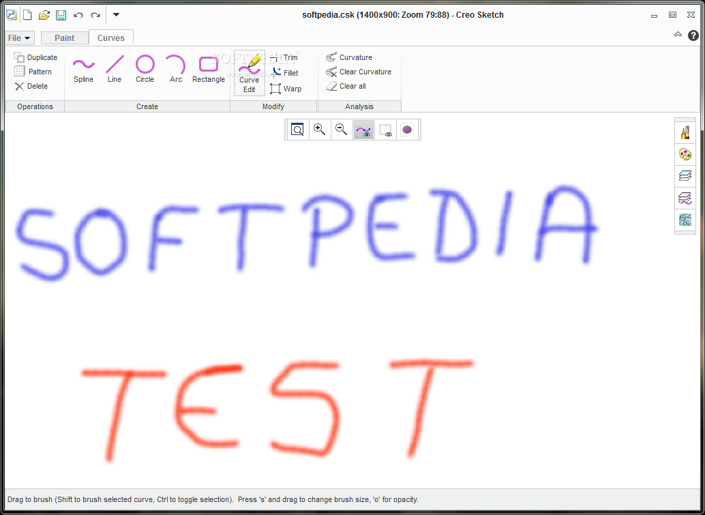Screen dimensions: 705x515
Task: Open the quick access toolbar dropdown arrow
Action: click(116, 15)
